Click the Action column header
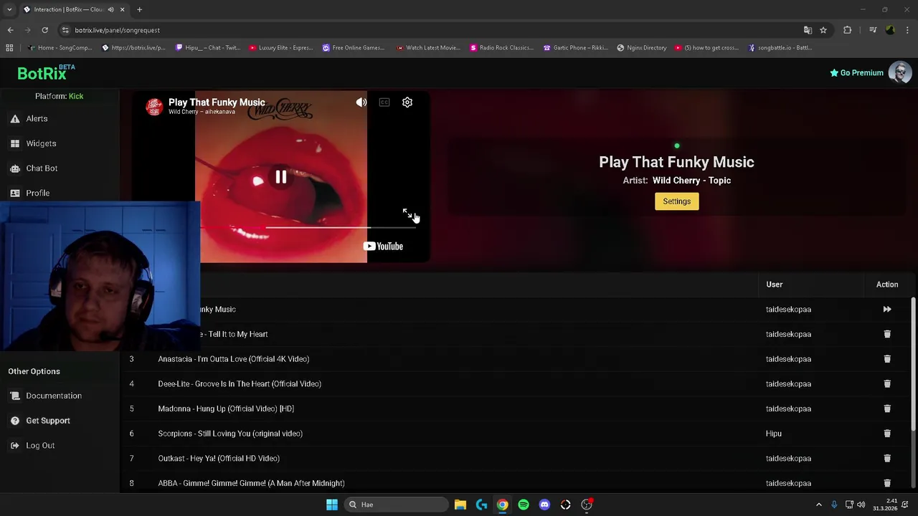The height and width of the screenshot is (516, 918). click(x=887, y=285)
